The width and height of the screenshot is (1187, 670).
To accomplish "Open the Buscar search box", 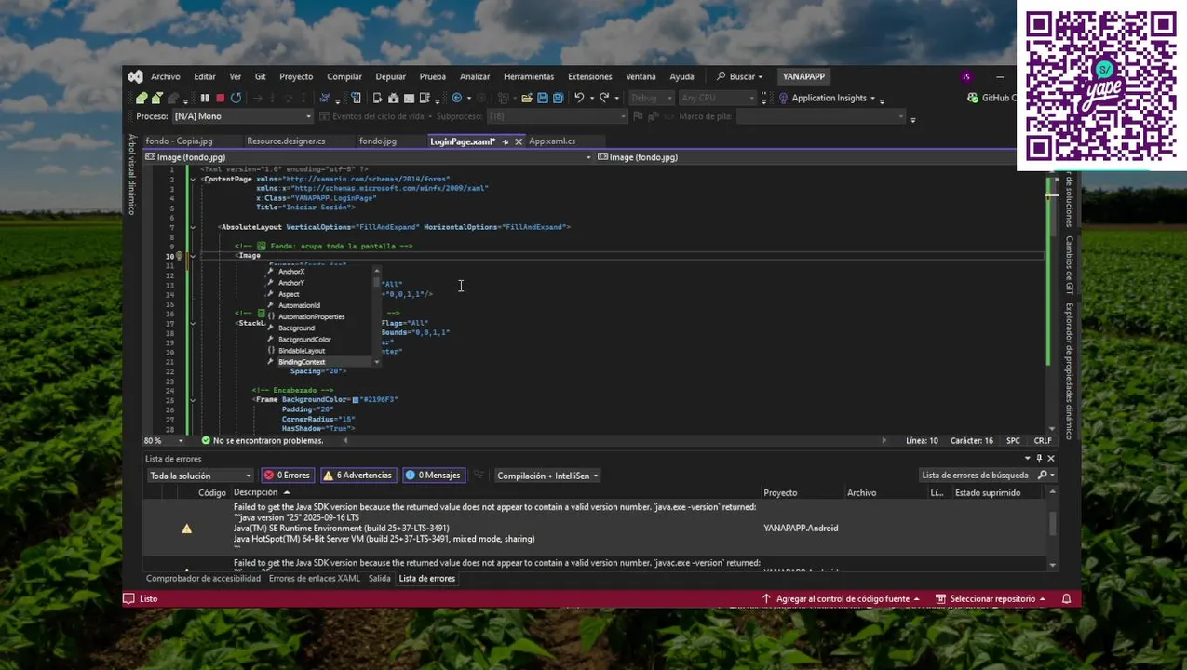I will coord(739,76).
